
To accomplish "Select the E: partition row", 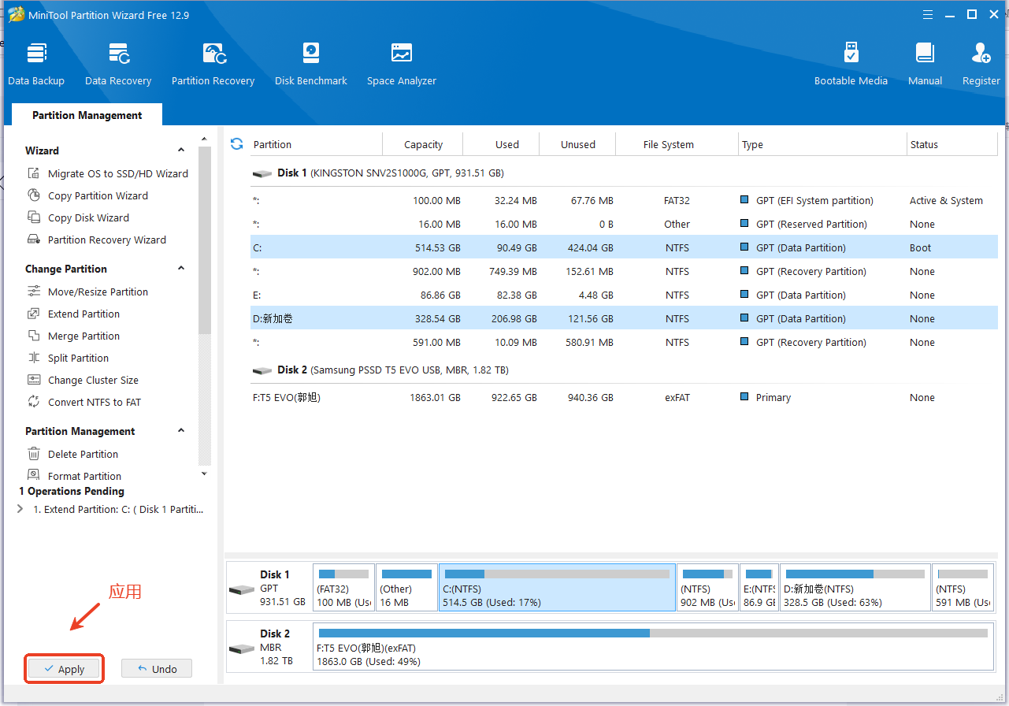I will [x=624, y=295].
